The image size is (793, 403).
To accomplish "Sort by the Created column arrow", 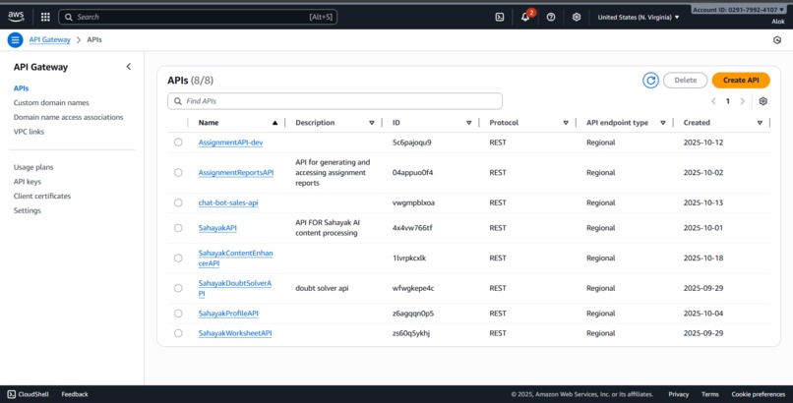I will [760, 123].
